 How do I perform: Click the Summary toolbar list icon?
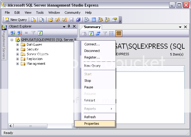coord(94,20)
